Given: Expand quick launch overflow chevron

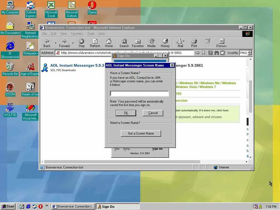Looking at the screenshot, I should coord(46,206).
